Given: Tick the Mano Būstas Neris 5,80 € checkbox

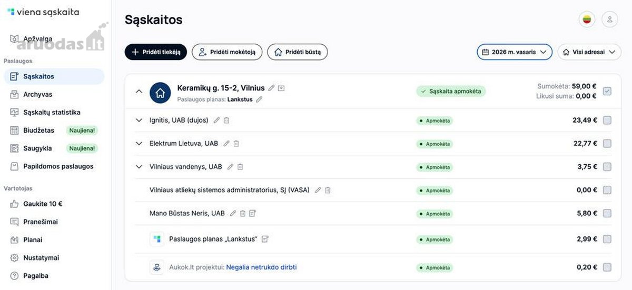Looking at the screenshot, I should pos(607,213).
